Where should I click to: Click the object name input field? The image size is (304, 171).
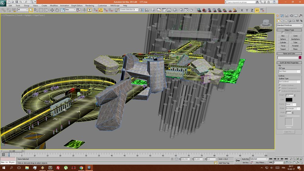pyautogui.click(x=288, y=57)
